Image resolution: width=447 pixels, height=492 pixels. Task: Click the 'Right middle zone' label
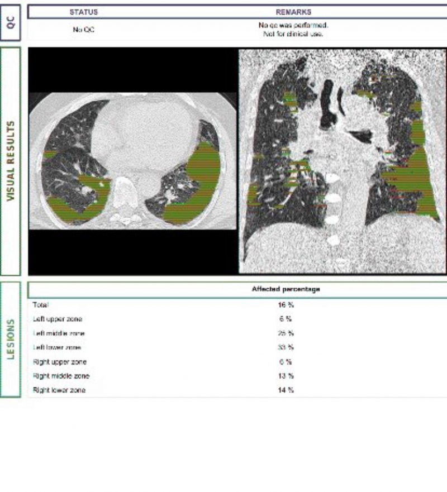[61, 376]
